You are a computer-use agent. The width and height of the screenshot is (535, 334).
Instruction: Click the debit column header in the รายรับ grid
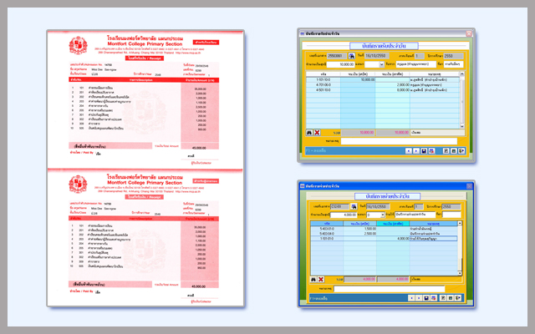tap(358, 74)
